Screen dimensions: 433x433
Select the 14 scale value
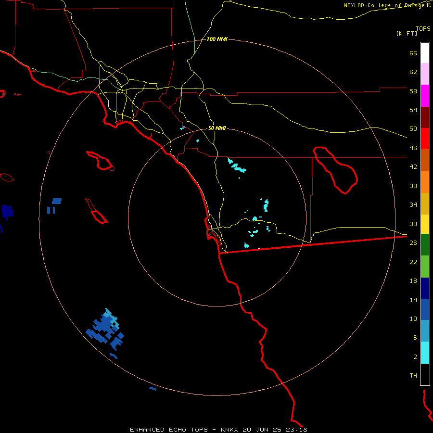413,300
